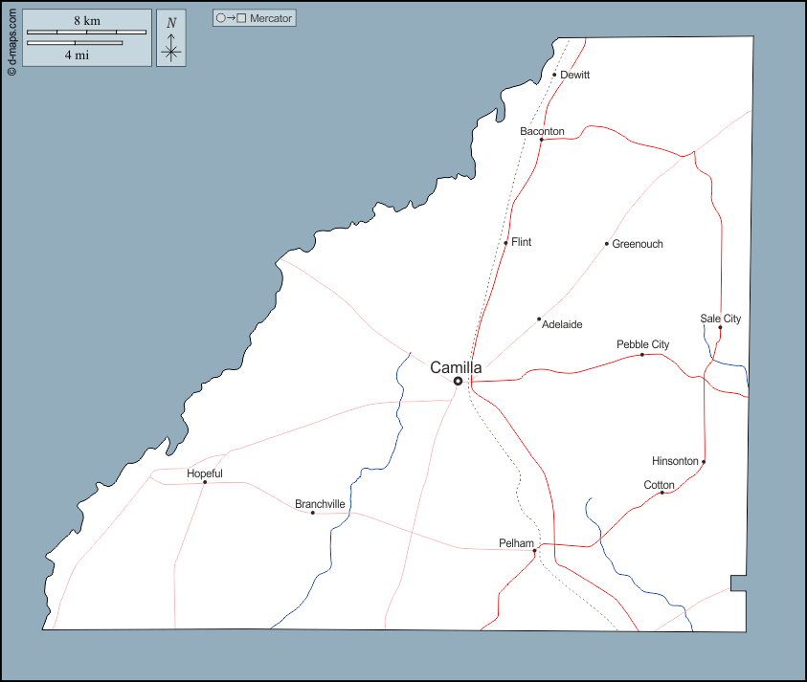Screen dimensions: 807x682
Task: Click the Hinsonton town label
Action: [x=675, y=461]
